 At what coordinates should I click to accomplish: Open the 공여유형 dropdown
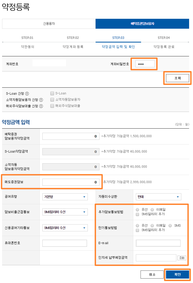[x=65, y=197]
